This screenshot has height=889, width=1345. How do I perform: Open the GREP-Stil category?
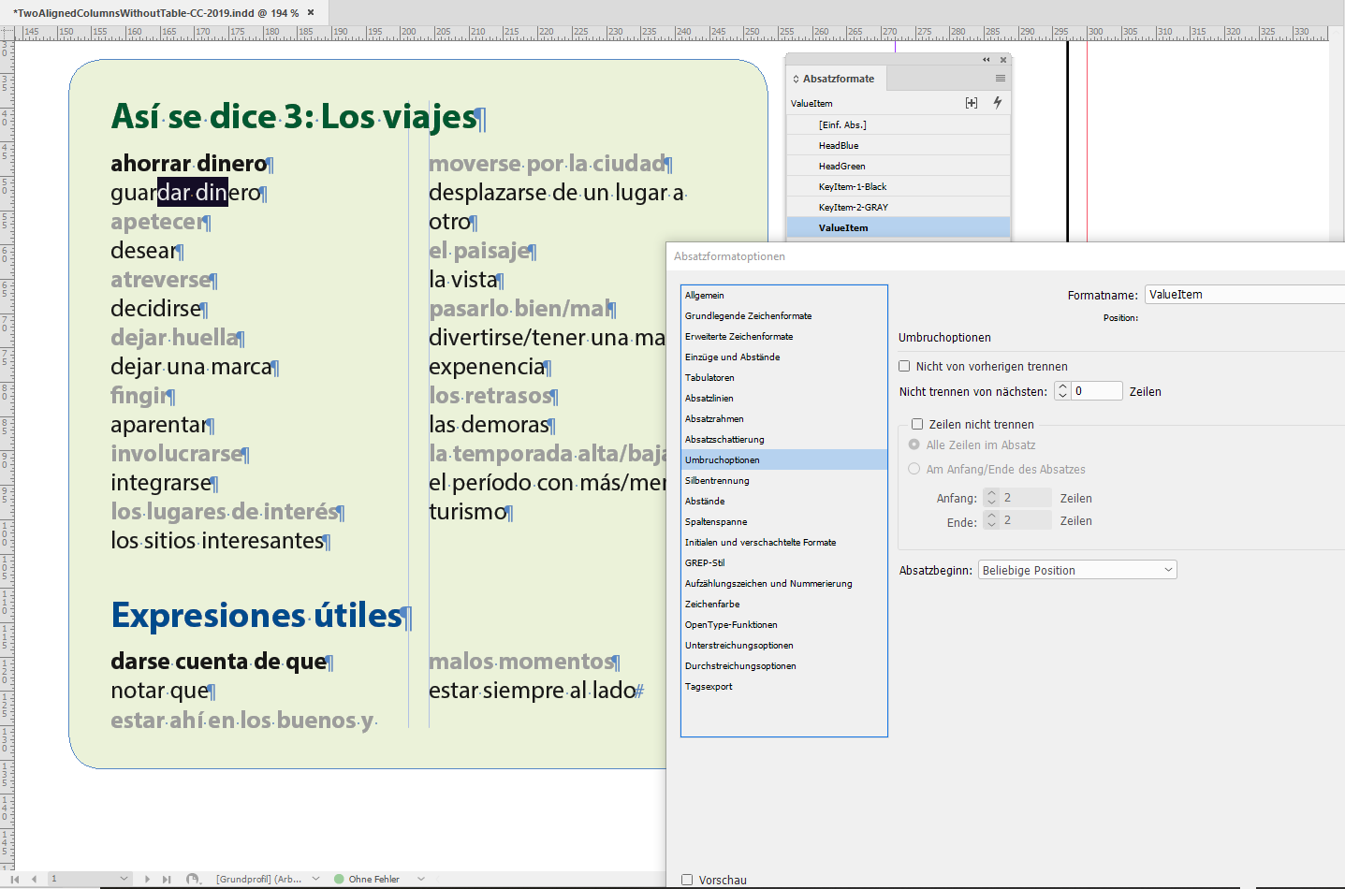[784, 562]
